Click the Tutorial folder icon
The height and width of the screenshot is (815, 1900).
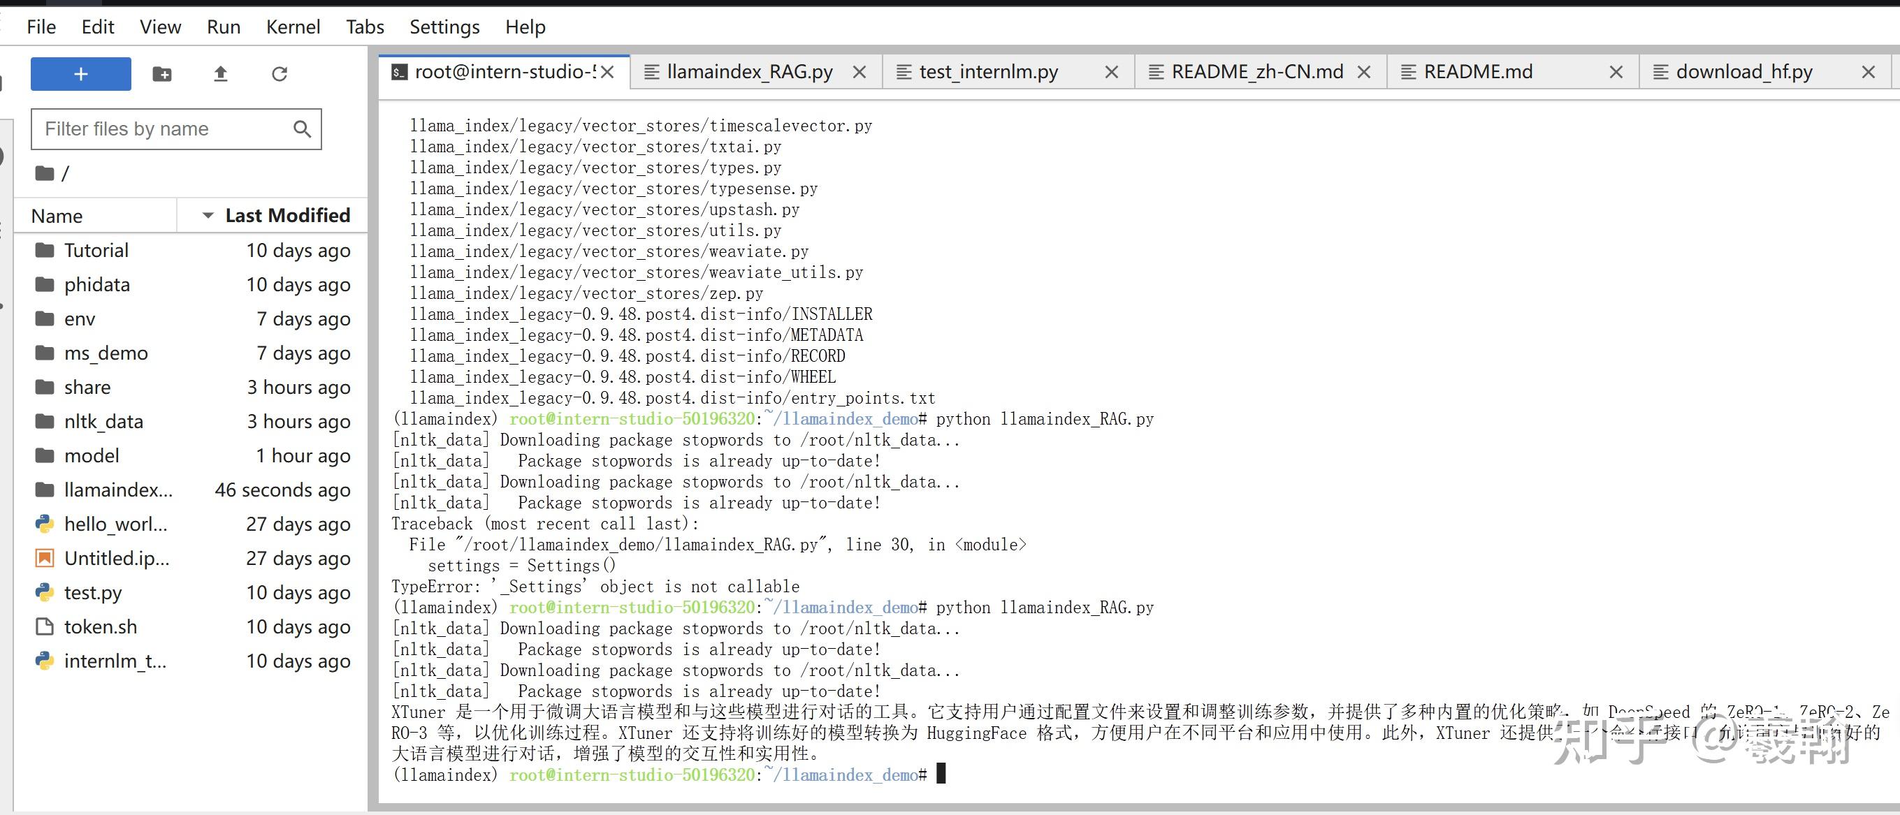coord(45,251)
